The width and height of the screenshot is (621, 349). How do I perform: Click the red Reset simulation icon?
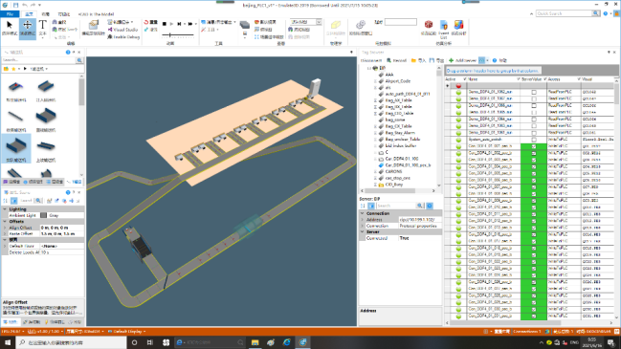click(146, 22)
